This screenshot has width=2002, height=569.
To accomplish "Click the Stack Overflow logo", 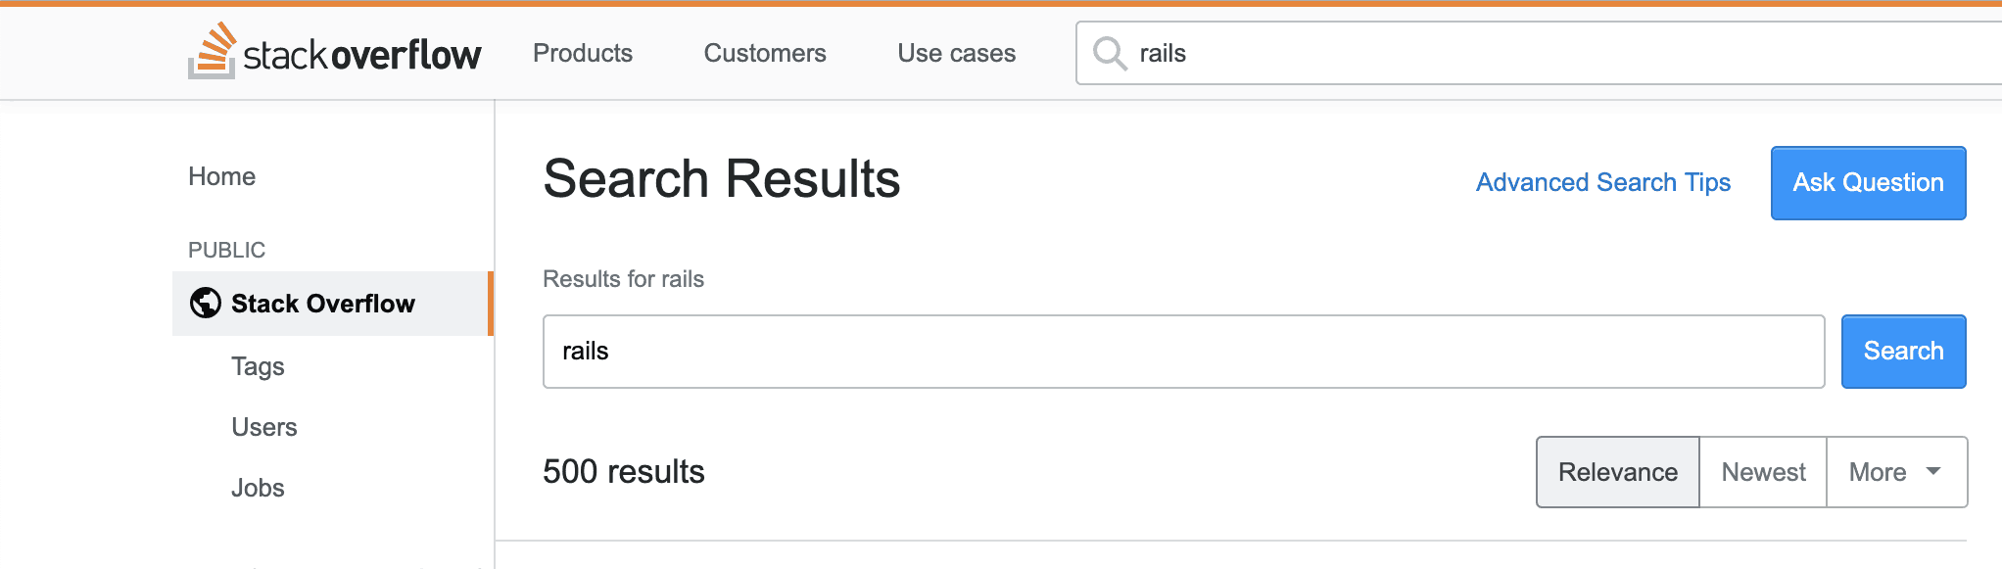I will tap(334, 53).
